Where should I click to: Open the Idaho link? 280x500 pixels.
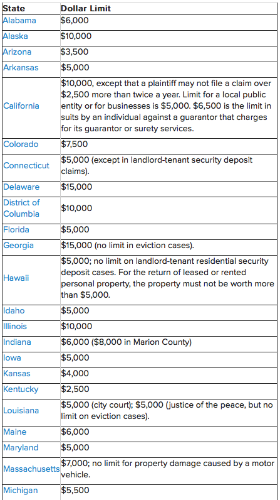pos(14,310)
